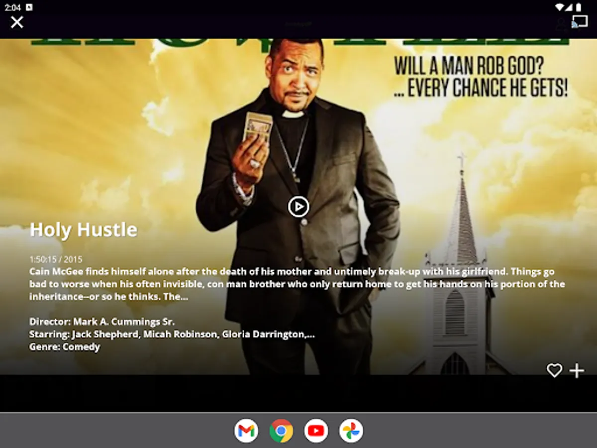Image resolution: width=597 pixels, height=448 pixels.
Task: Expand the truncated Cain McGee description
Action: [x=297, y=284]
